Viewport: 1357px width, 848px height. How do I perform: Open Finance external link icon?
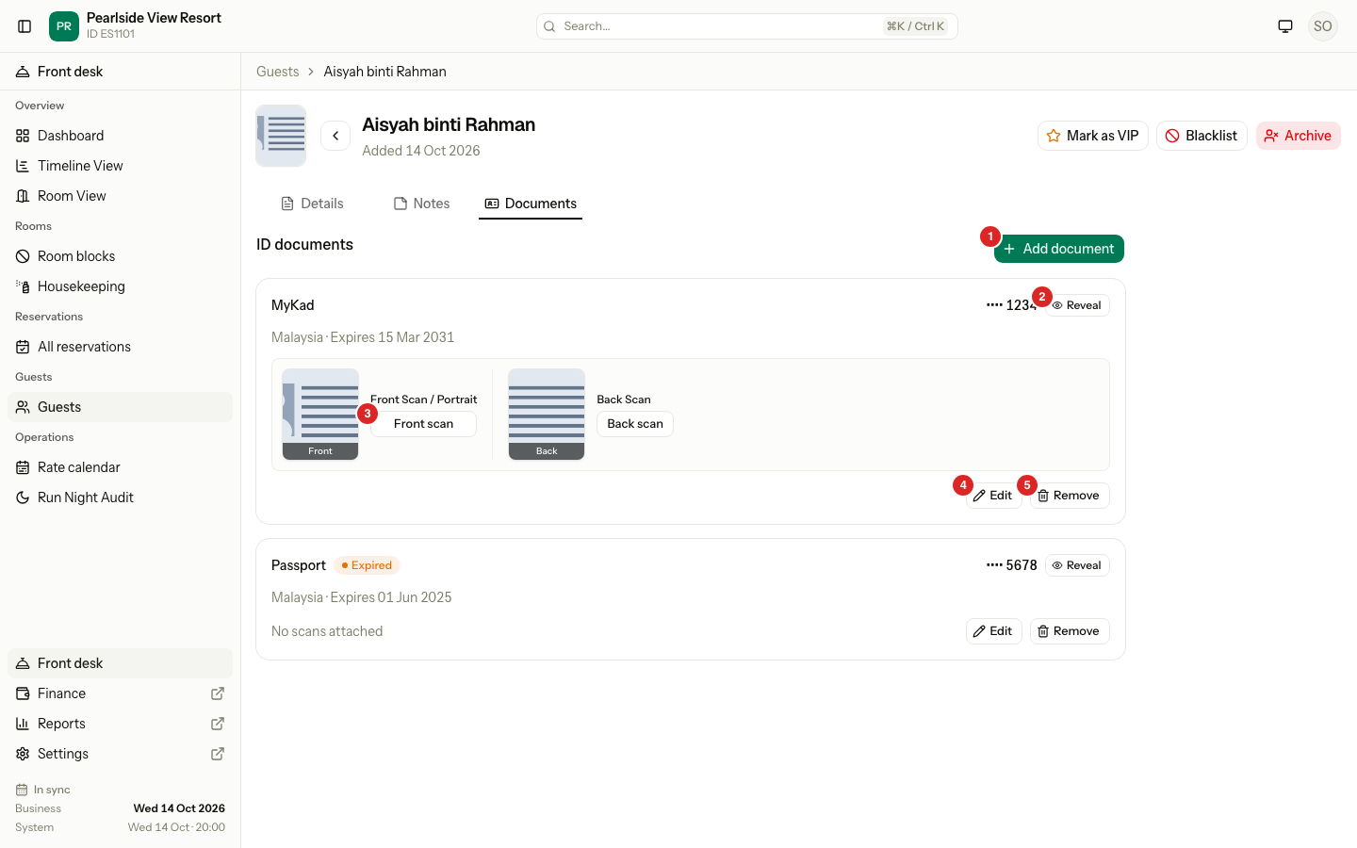(x=218, y=693)
